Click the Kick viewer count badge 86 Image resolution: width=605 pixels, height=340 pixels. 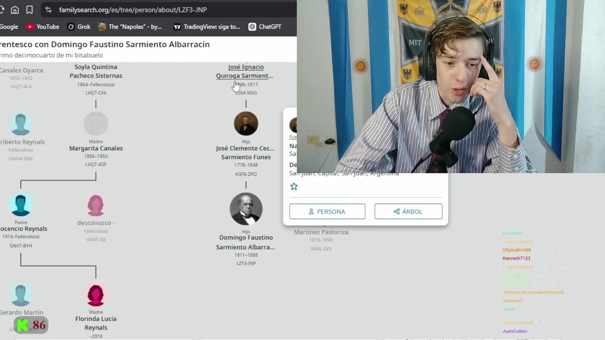[x=31, y=325]
